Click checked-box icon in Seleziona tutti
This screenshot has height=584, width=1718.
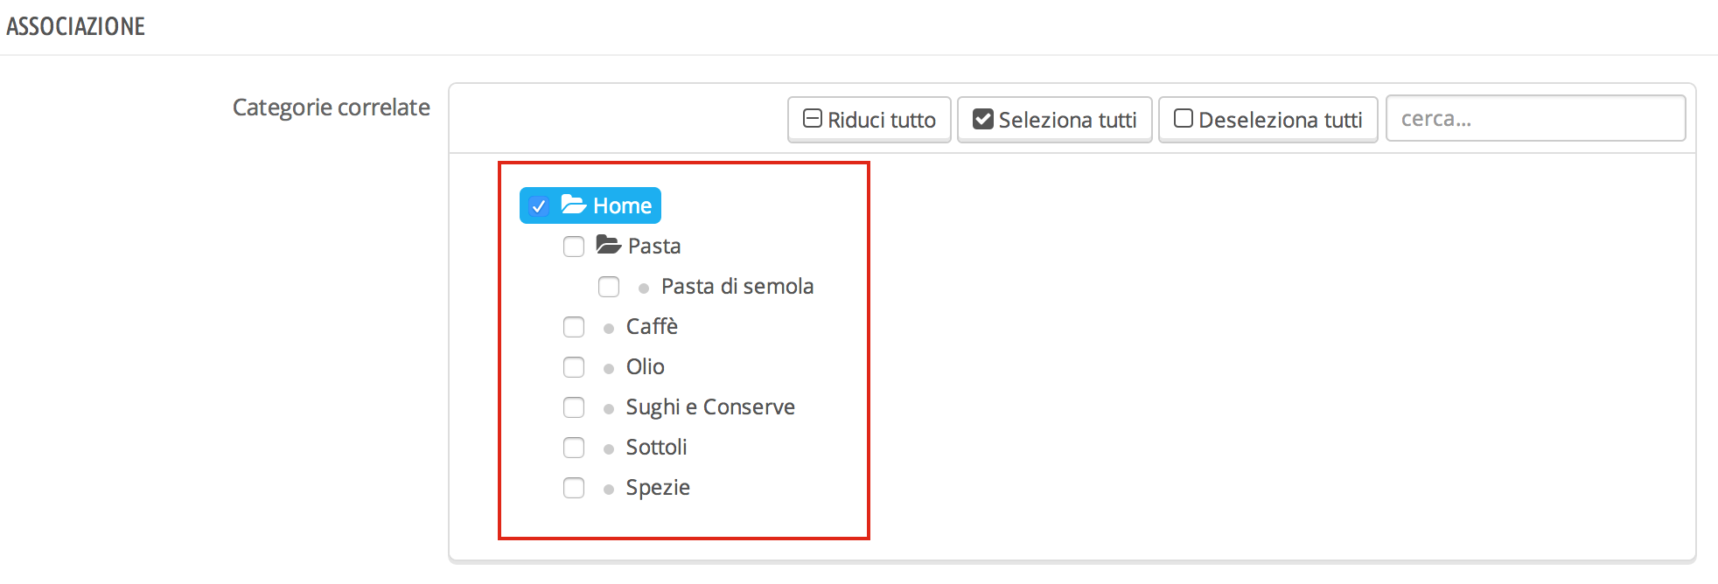[982, 119]
